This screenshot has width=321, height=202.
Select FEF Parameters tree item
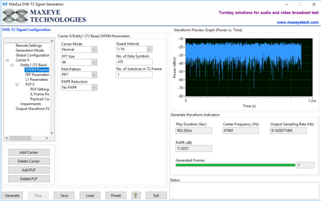tap(37, 75)
